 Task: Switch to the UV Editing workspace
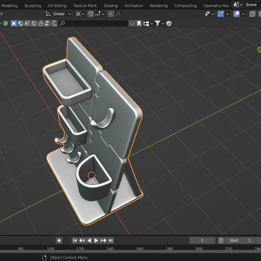click(57, 6)
